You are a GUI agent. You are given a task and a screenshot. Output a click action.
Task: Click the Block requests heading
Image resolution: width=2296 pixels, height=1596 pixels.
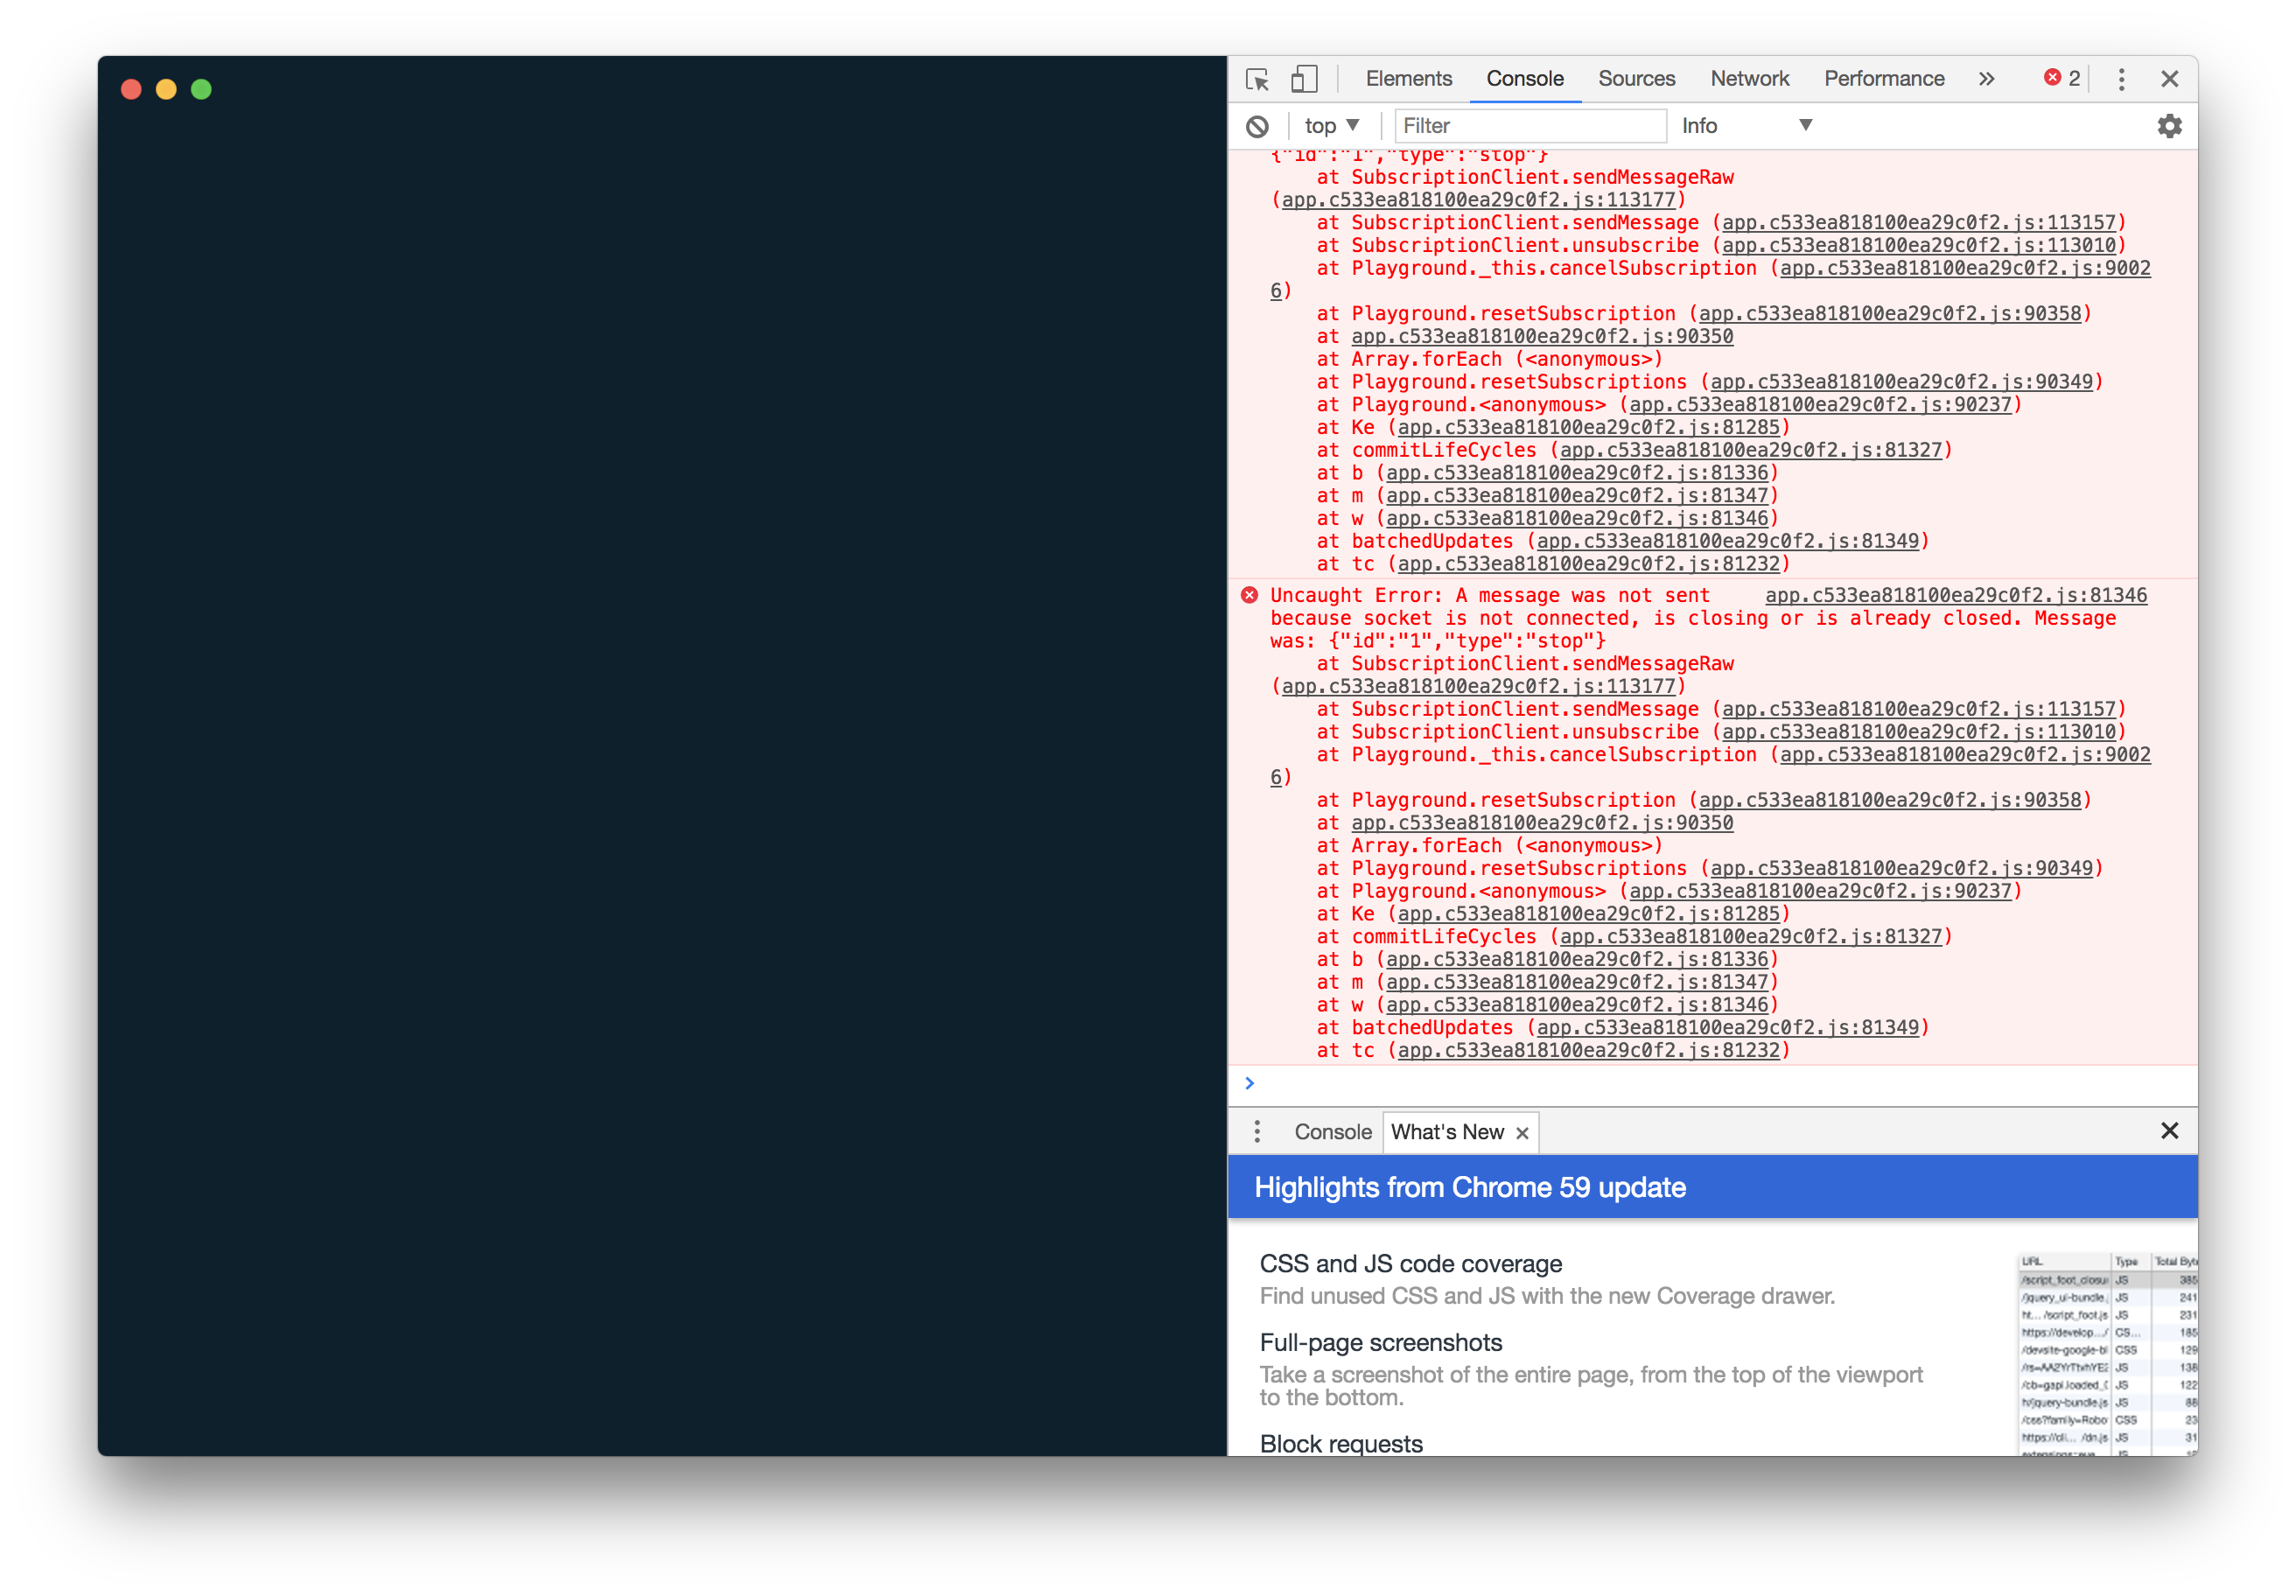1340,1444
